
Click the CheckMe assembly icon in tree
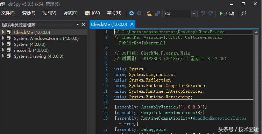pos(9,32)
